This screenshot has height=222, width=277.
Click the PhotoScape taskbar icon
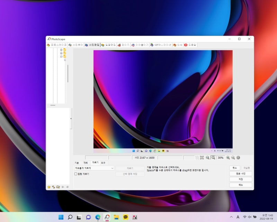[107, 217]
